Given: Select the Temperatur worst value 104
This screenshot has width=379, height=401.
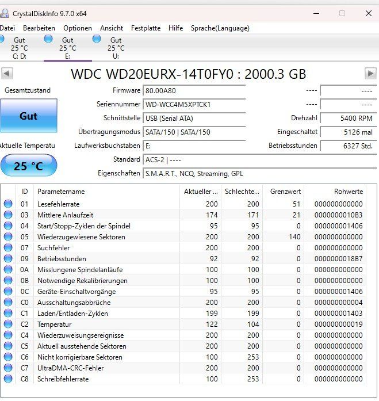Looking at the screenshot, I should (253, 324).
